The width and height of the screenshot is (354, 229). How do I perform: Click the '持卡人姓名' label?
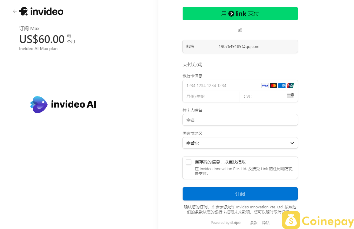click(x=192, y=110)
